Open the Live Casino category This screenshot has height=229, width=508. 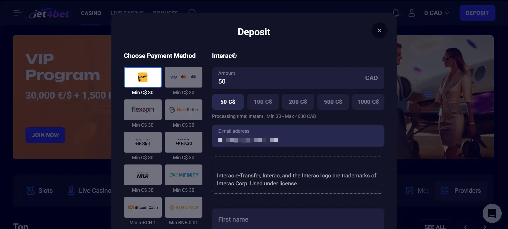89,191
